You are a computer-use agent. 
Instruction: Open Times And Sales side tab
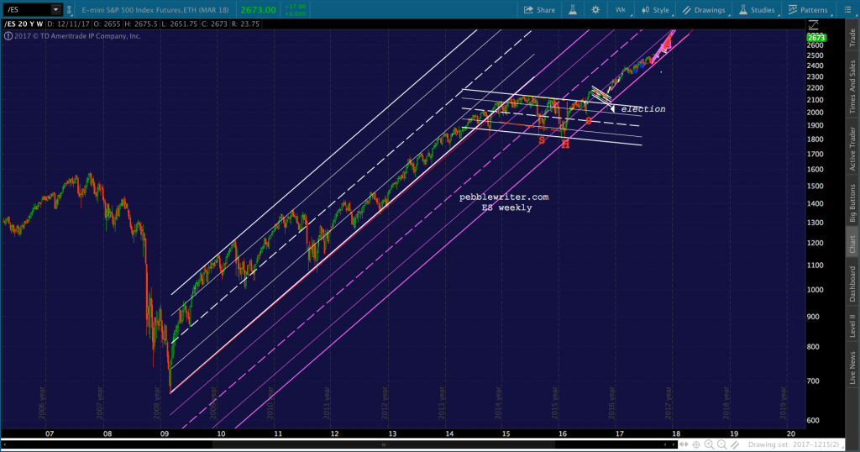852,87
